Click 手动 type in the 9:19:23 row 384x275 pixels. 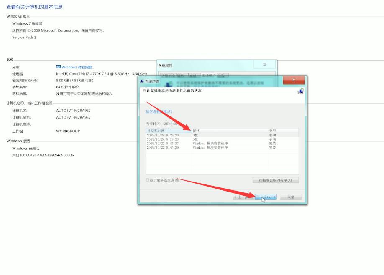coord(272,139)
